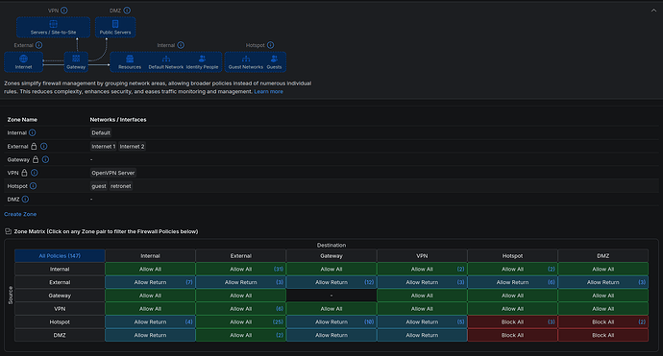This screenshot has width=663, height=356.
Task: Click the Internet 2 interface tag
Action: tap(132, 146)
